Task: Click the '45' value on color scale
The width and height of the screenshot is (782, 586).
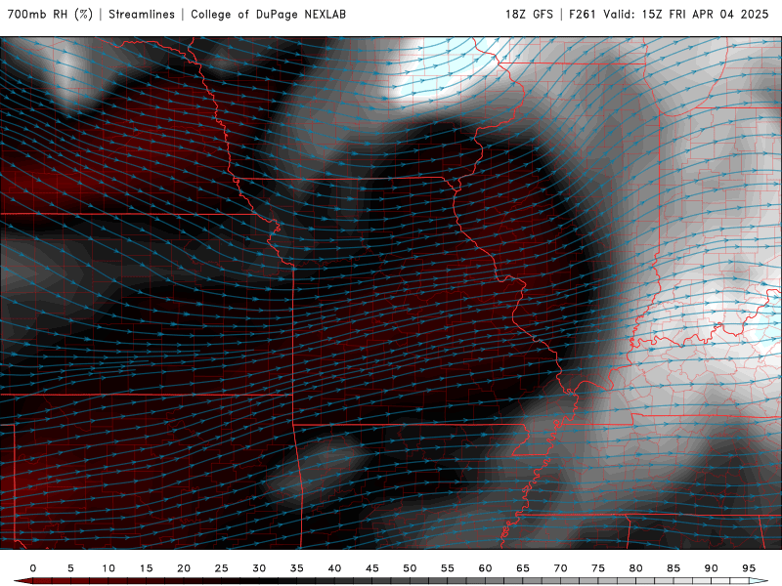Action: (x=372, y=568)
